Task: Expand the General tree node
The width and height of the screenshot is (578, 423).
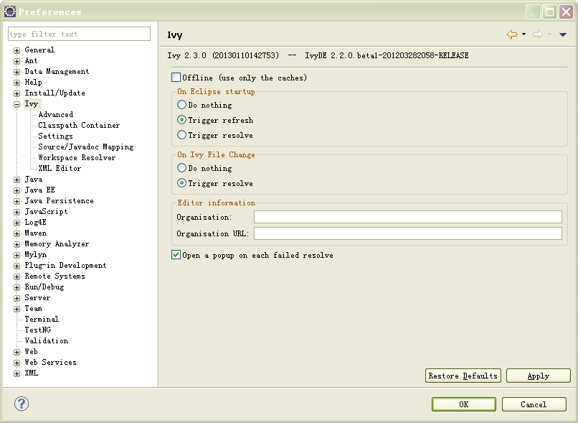Action: tap(16, 50)
